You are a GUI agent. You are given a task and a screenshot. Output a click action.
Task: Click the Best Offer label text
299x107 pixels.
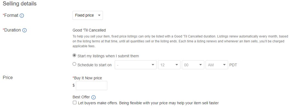click(81, 97)
